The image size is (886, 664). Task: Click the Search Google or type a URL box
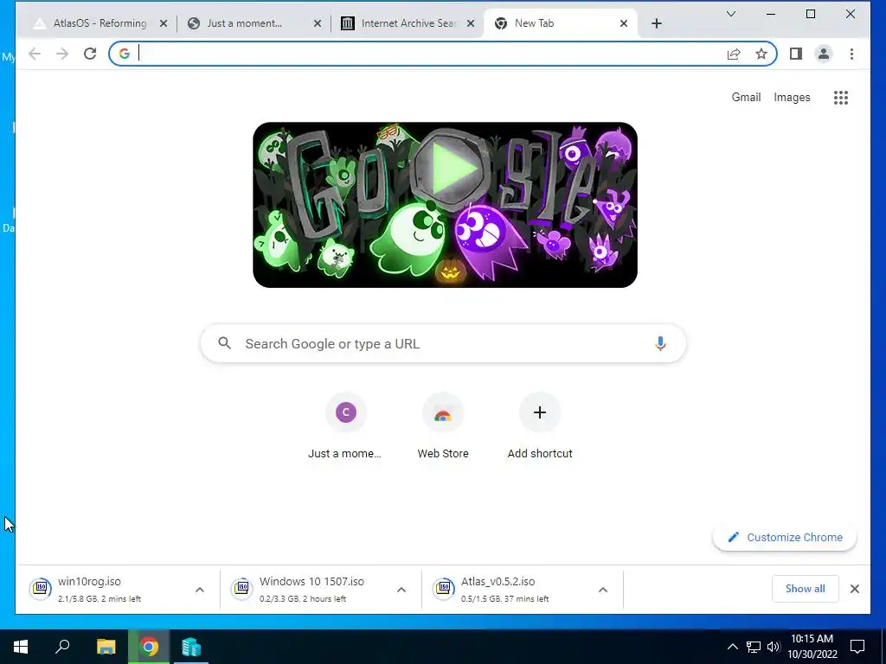444,343
